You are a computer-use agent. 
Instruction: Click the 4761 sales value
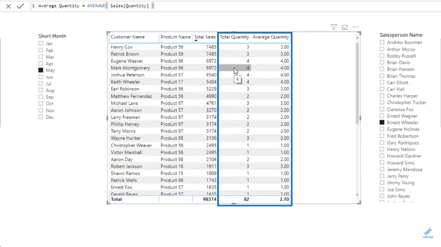(x=211, y=103)
